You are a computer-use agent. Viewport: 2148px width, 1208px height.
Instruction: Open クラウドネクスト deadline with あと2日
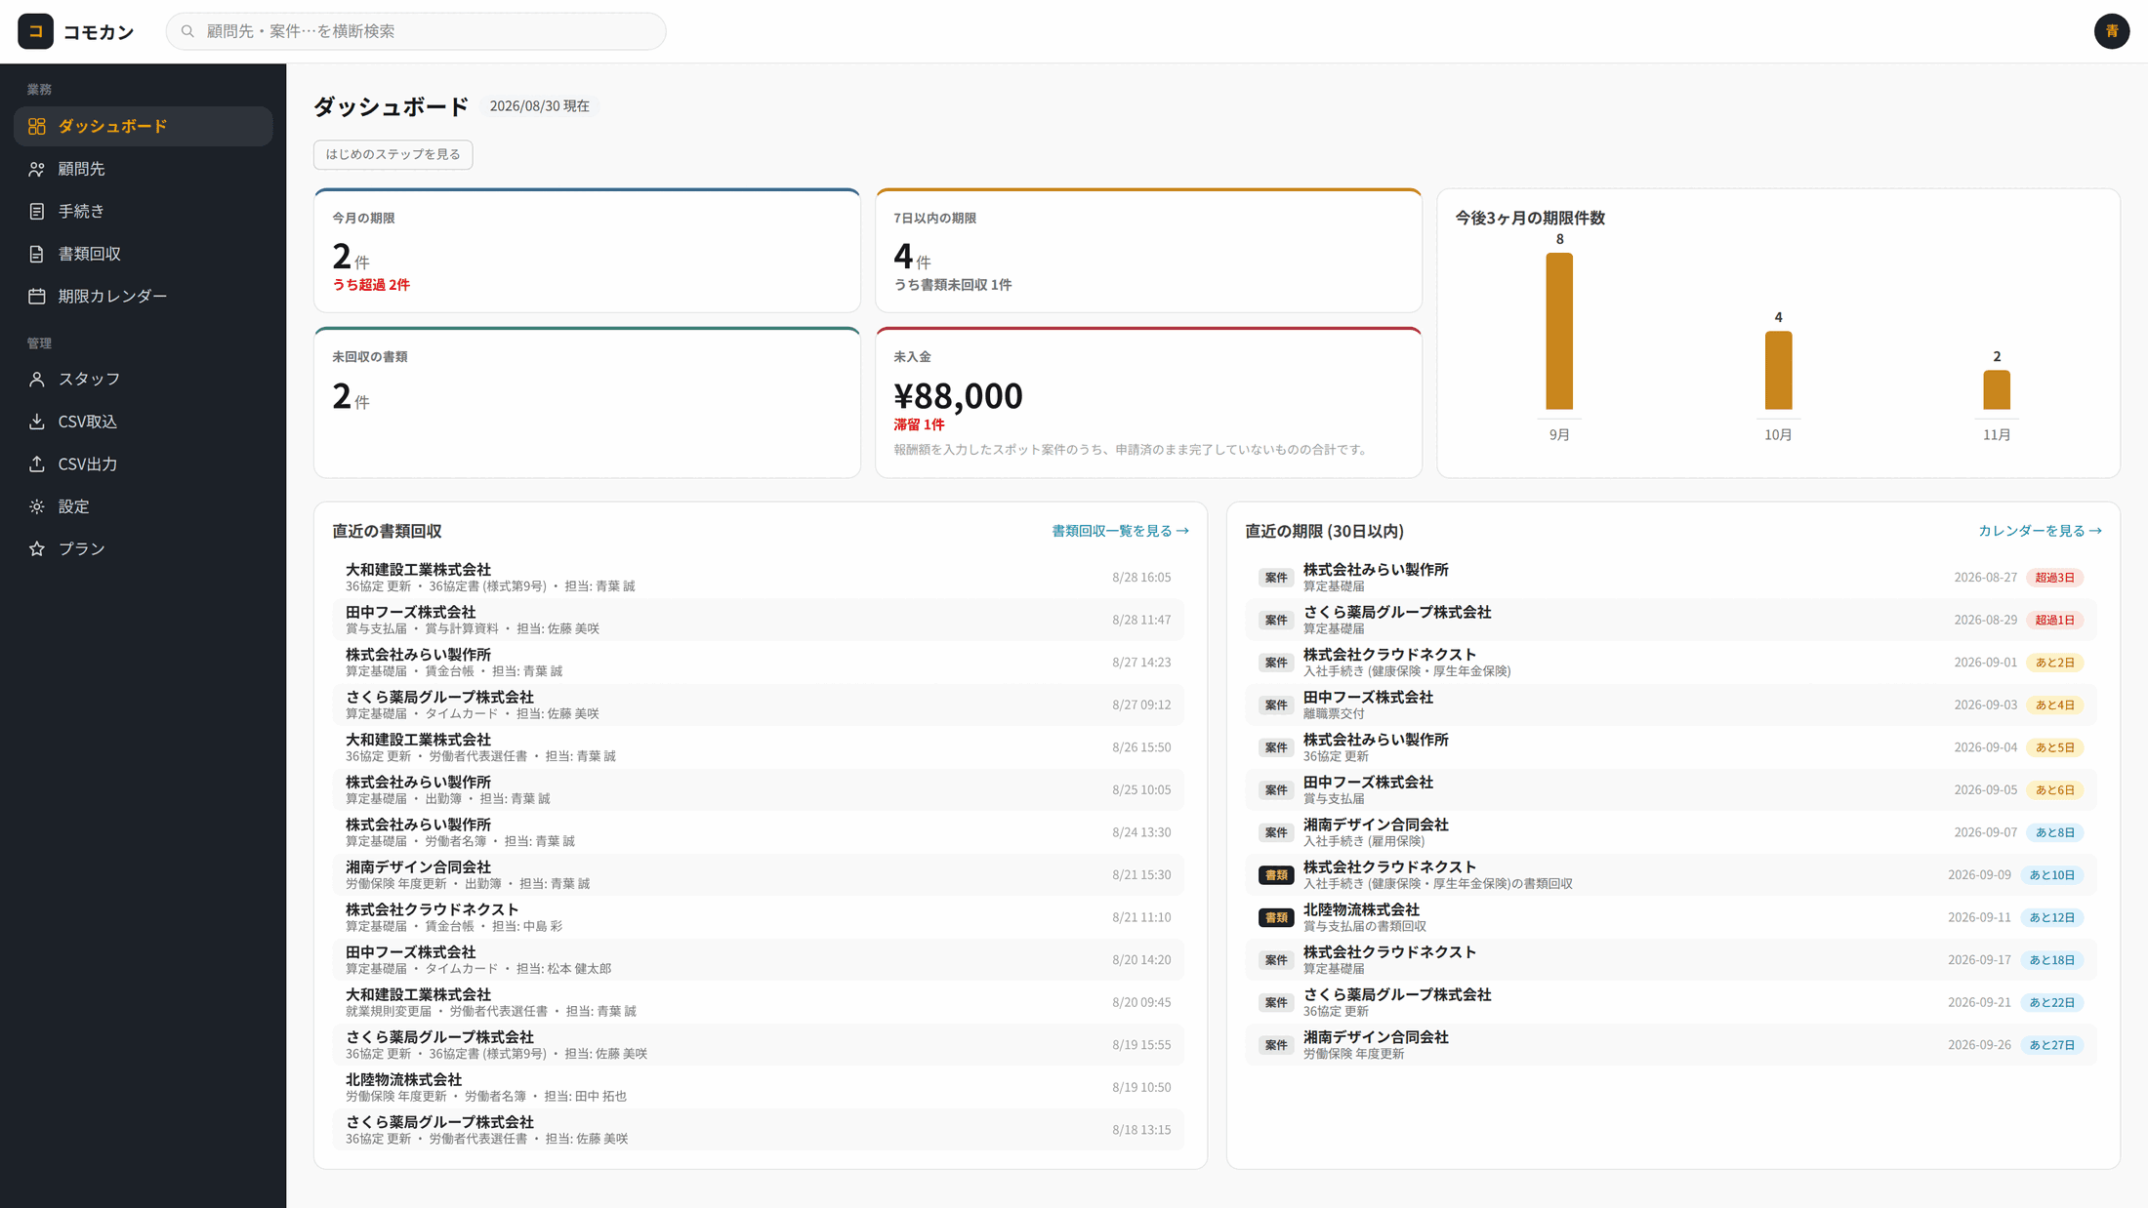(x=1671, y=662)
